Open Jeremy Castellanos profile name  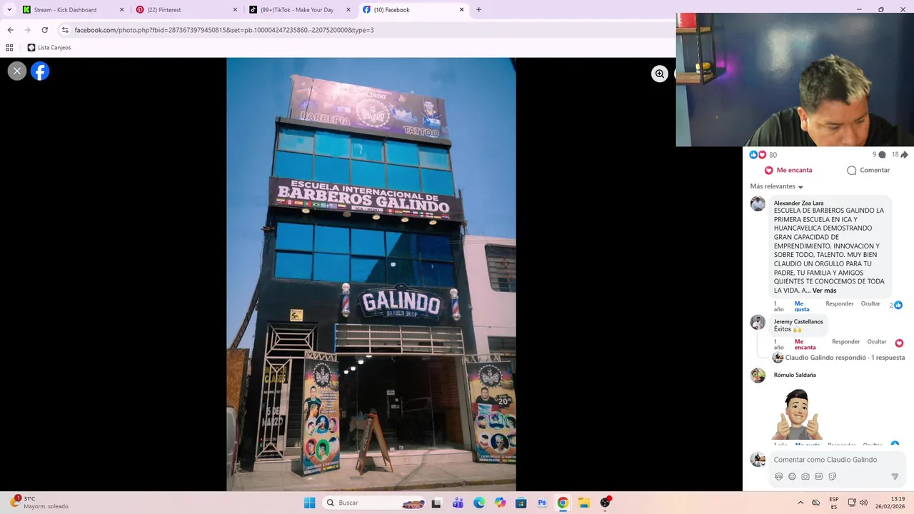798,321
